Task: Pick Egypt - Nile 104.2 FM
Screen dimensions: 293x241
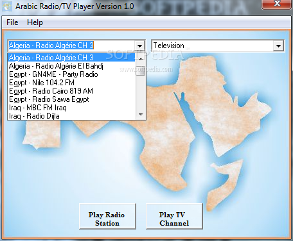Action: pos(71,83)
